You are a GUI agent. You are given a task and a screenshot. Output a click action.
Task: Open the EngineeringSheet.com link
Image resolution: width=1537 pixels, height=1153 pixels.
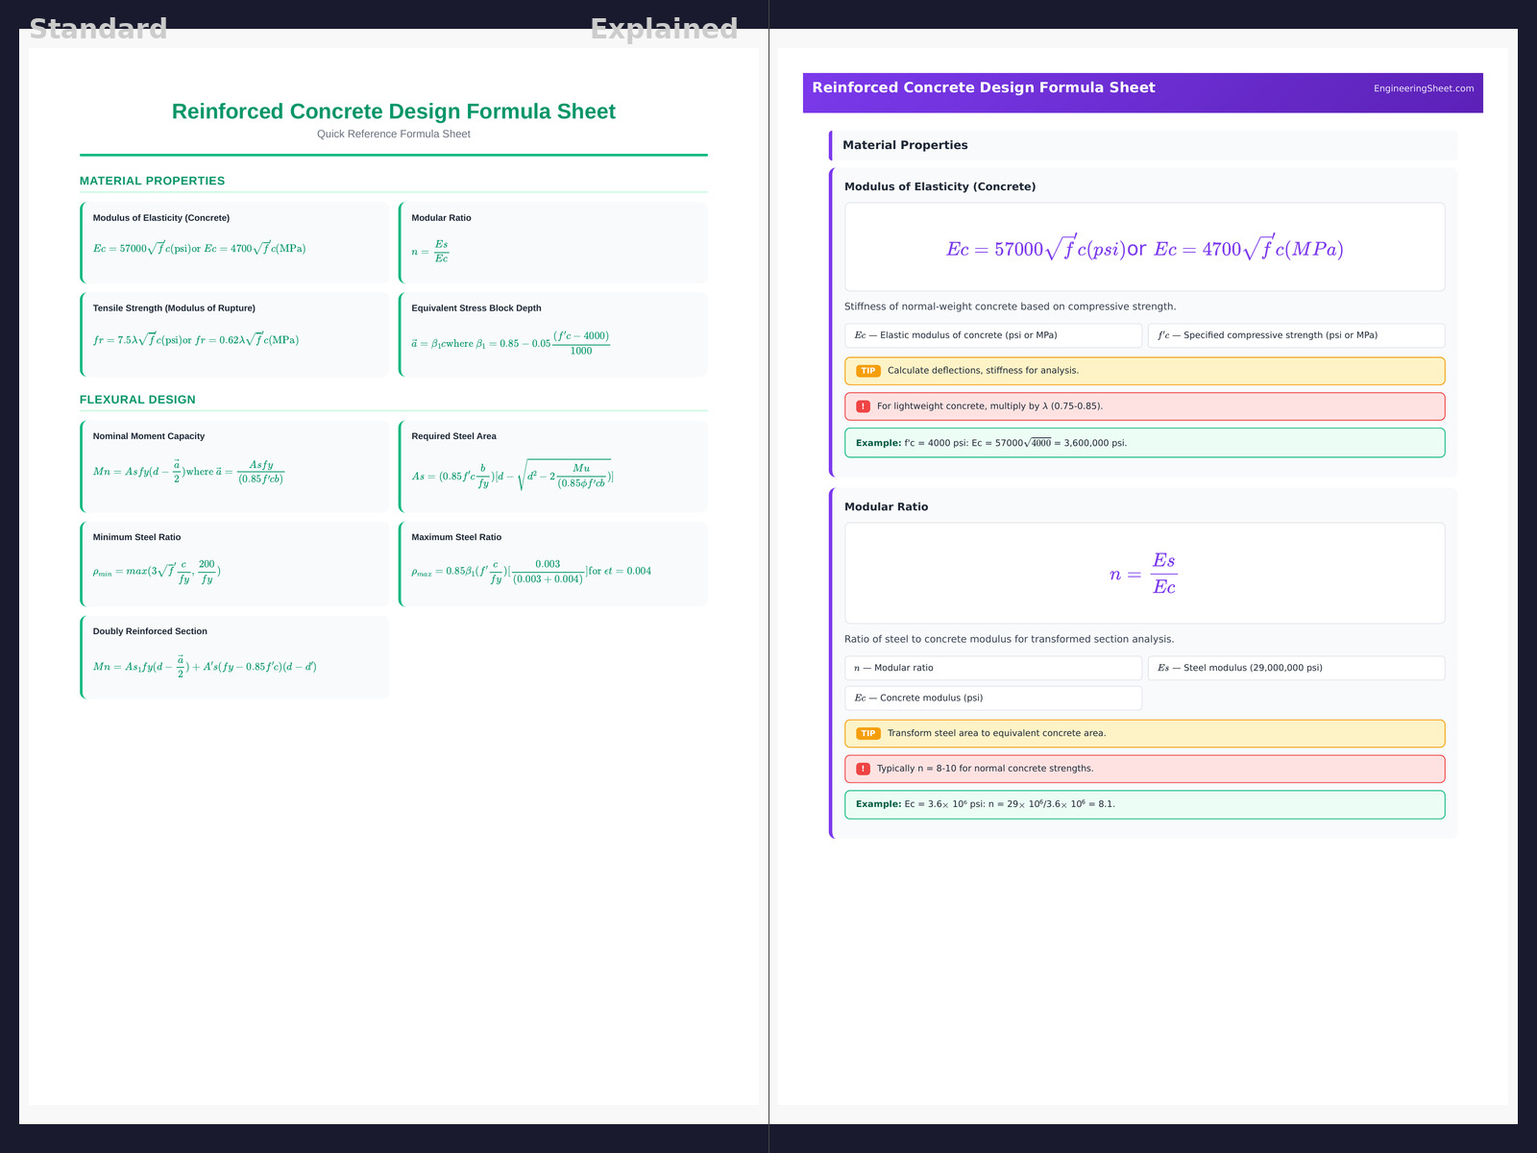1423,88
